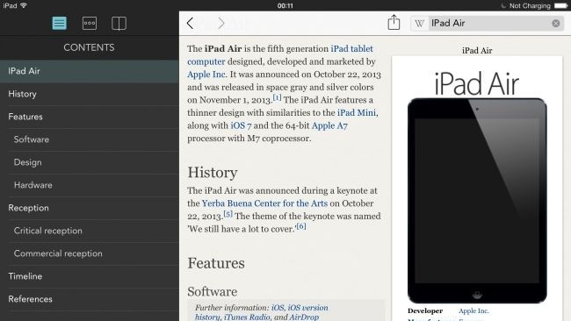Tap the infobox title iPad Air

[477, 51]
